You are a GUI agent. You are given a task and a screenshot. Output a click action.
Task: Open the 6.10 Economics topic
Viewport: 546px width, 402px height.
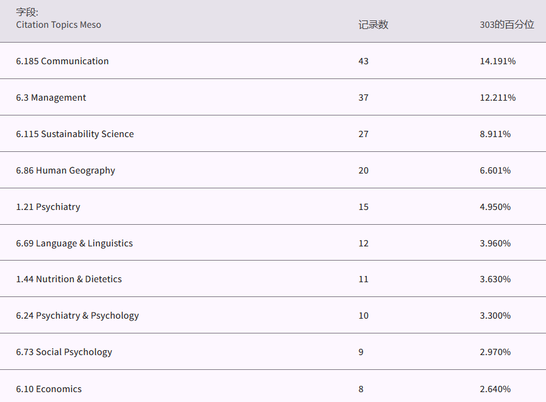click(49, 389)
